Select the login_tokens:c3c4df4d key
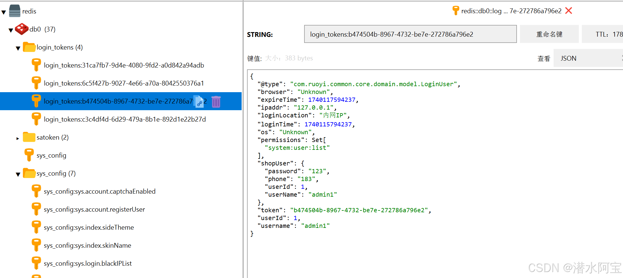Viewport: 623px width, 278px height. tap(125, 119)
